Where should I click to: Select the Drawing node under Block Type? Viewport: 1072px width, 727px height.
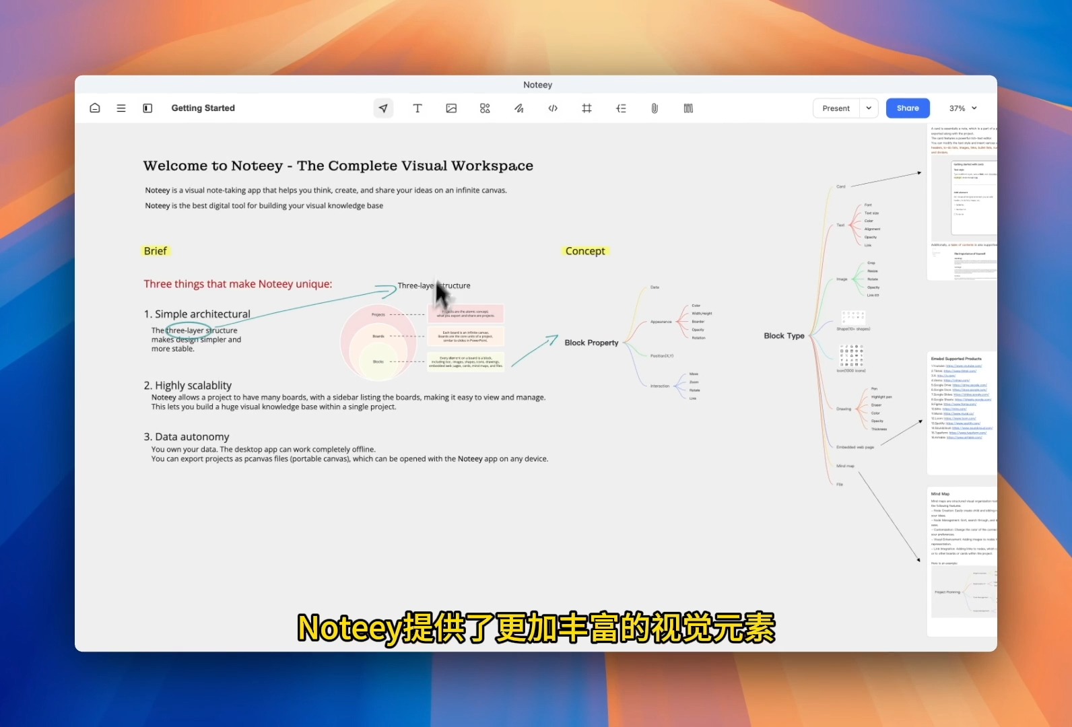[844, 409]
